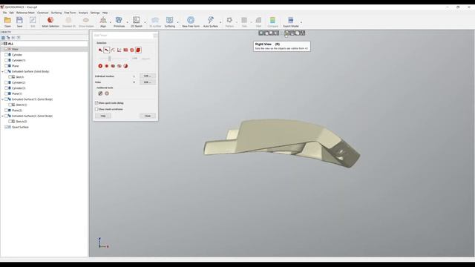Screen dimensions: 475x267
Task: Open the Settings menu
Action: [95, 13]
